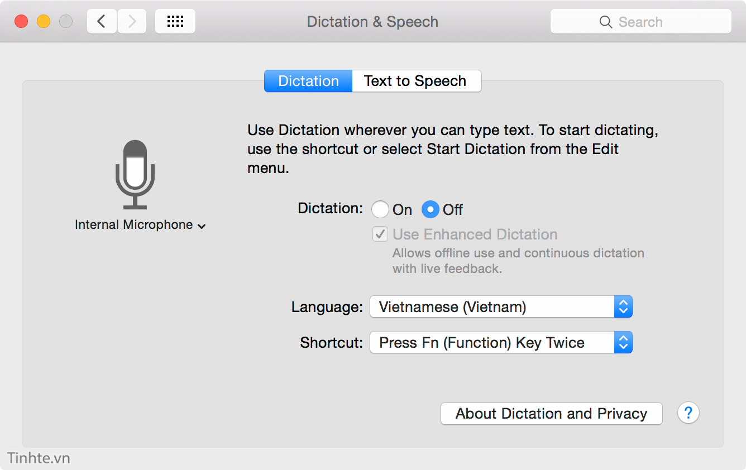
Task: Click About Dictation and Privacy button
Action: click(552, 414)
